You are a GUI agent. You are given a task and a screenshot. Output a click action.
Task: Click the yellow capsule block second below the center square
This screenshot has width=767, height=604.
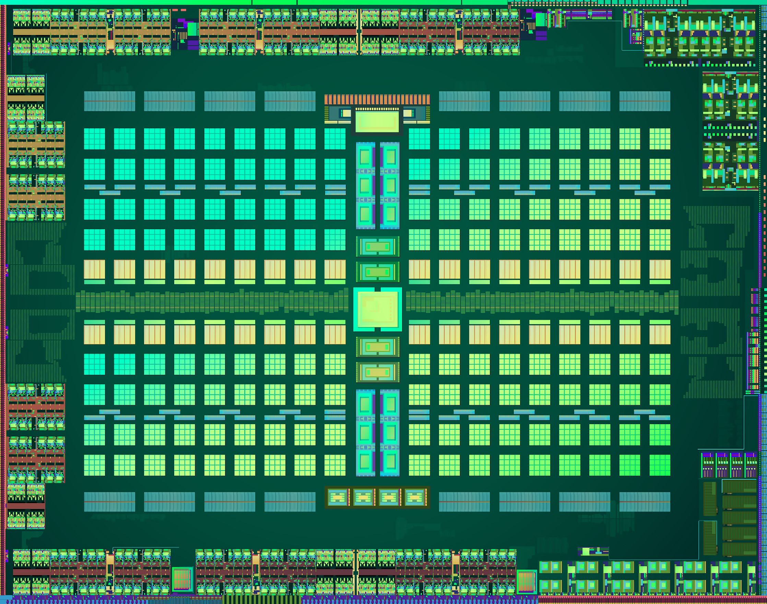tap(377, 372)
